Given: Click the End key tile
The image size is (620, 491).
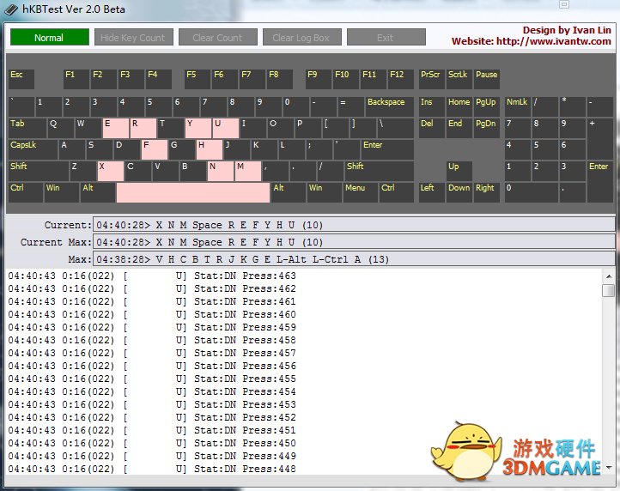Looking at the screenshot, I should pos(459,128).
